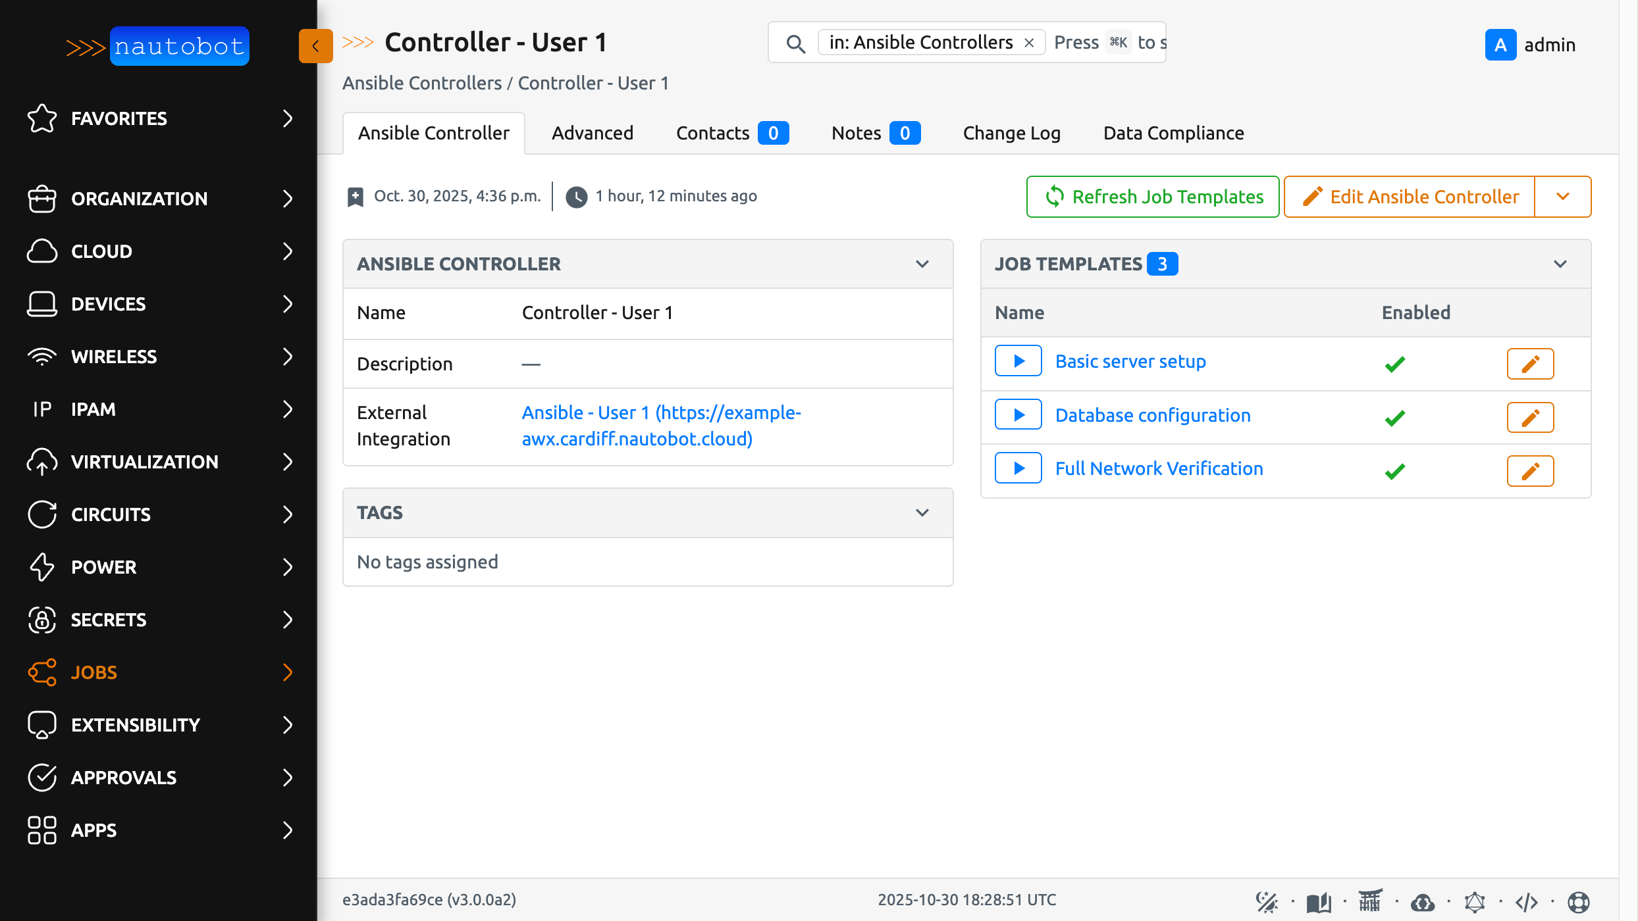Click the enabled checkmark for Full Network Verification

click(x=1394, y=470)
